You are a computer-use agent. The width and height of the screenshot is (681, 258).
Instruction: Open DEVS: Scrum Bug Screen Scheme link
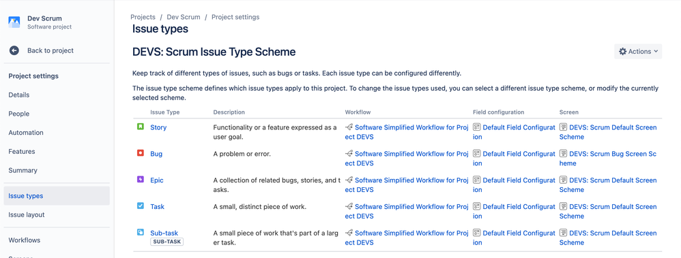click(608, 158)
